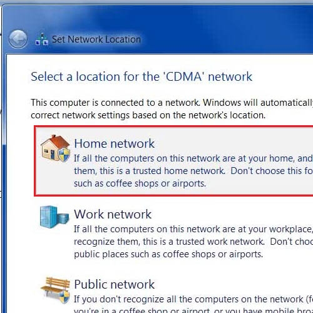Click the Set Network Location title icon

click(42, 39)
